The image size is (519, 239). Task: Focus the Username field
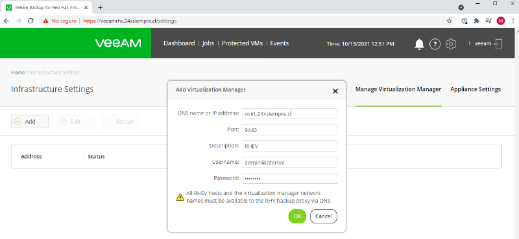(x=289, y=163)
